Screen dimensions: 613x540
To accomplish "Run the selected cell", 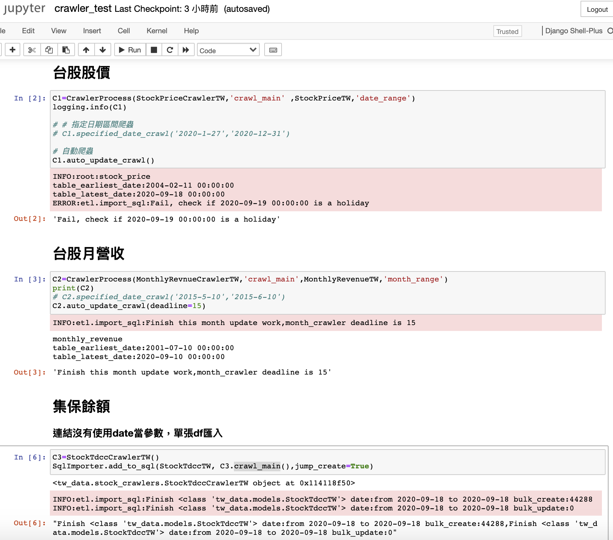I will [129, 49].
